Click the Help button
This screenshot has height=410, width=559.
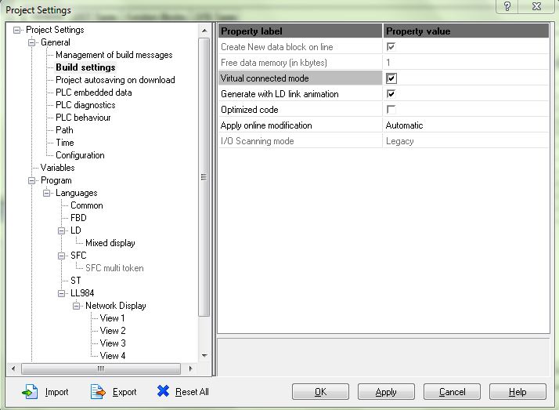(518, 392)
